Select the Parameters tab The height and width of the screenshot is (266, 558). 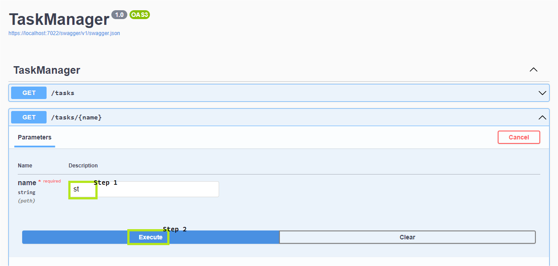(x=35, y=137)
